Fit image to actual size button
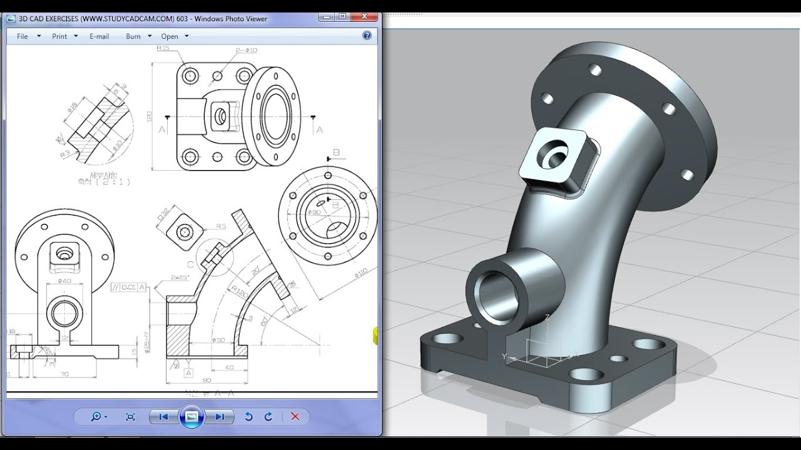Image resolution: width=801 pixels, height=450 pixels. [130, 416]
